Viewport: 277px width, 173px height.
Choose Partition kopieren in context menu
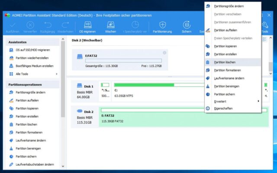pyautogui.click(x=233, y=46)
